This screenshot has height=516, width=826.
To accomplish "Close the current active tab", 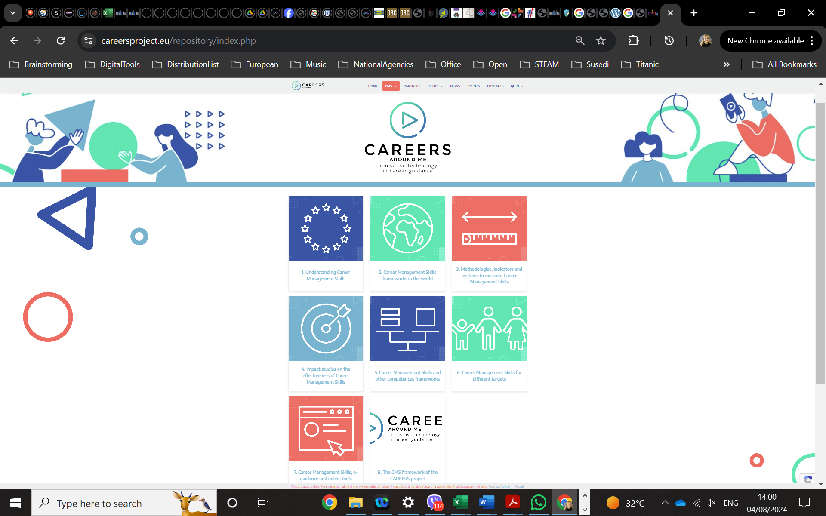I will point(670,13).
